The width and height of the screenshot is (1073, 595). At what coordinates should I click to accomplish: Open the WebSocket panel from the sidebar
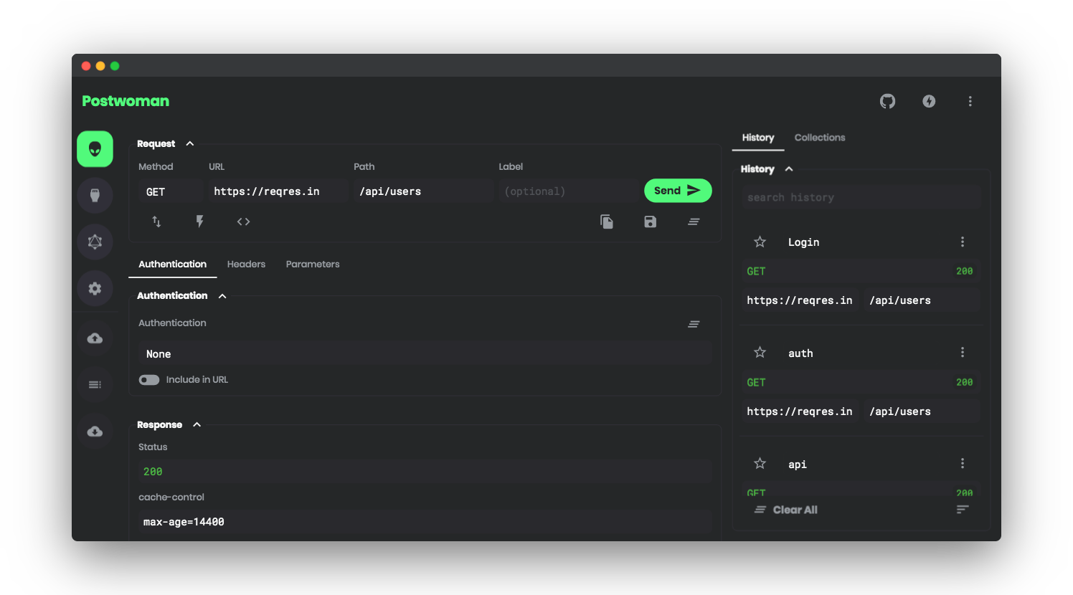[95, 195]
